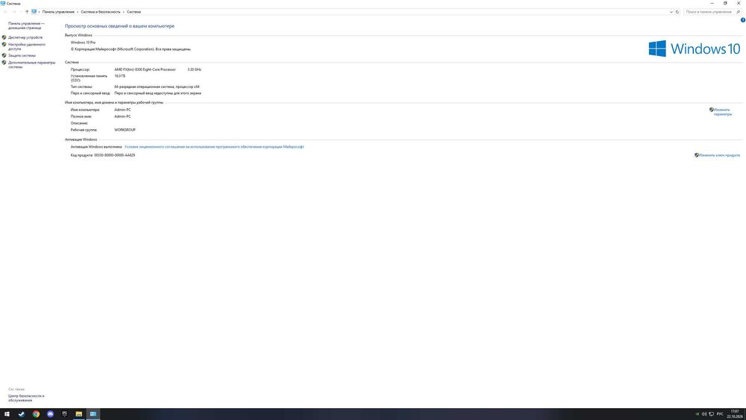Viewport: 746px width, 420px height.
Task: Switch input language via РУС indicator
Action: tap(720, 414)
